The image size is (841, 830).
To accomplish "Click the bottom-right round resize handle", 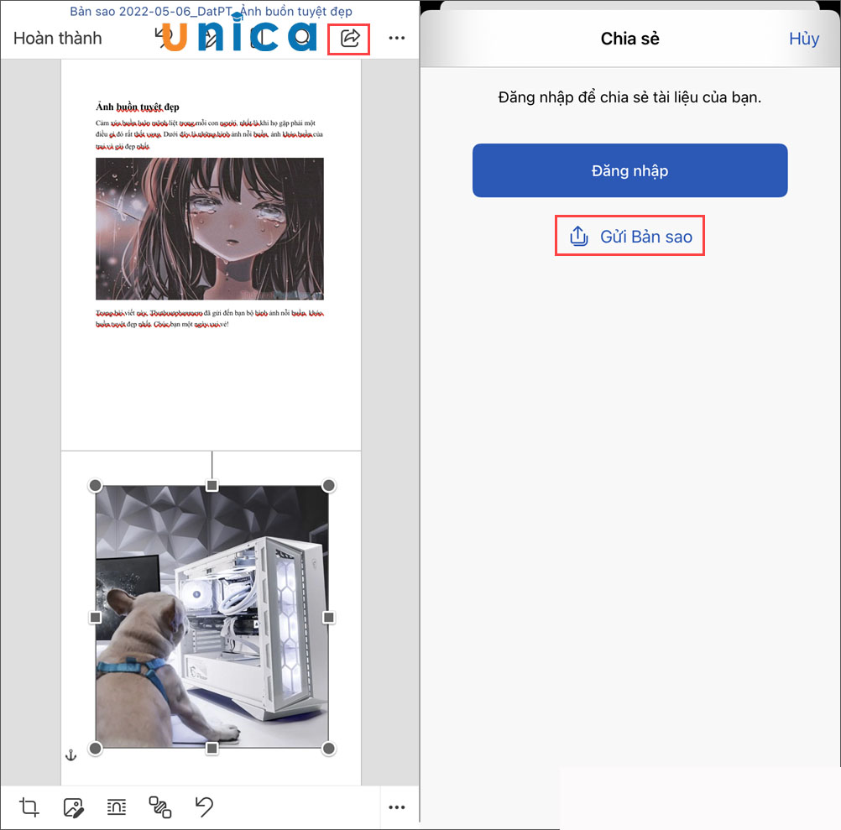I will point(329,748).
